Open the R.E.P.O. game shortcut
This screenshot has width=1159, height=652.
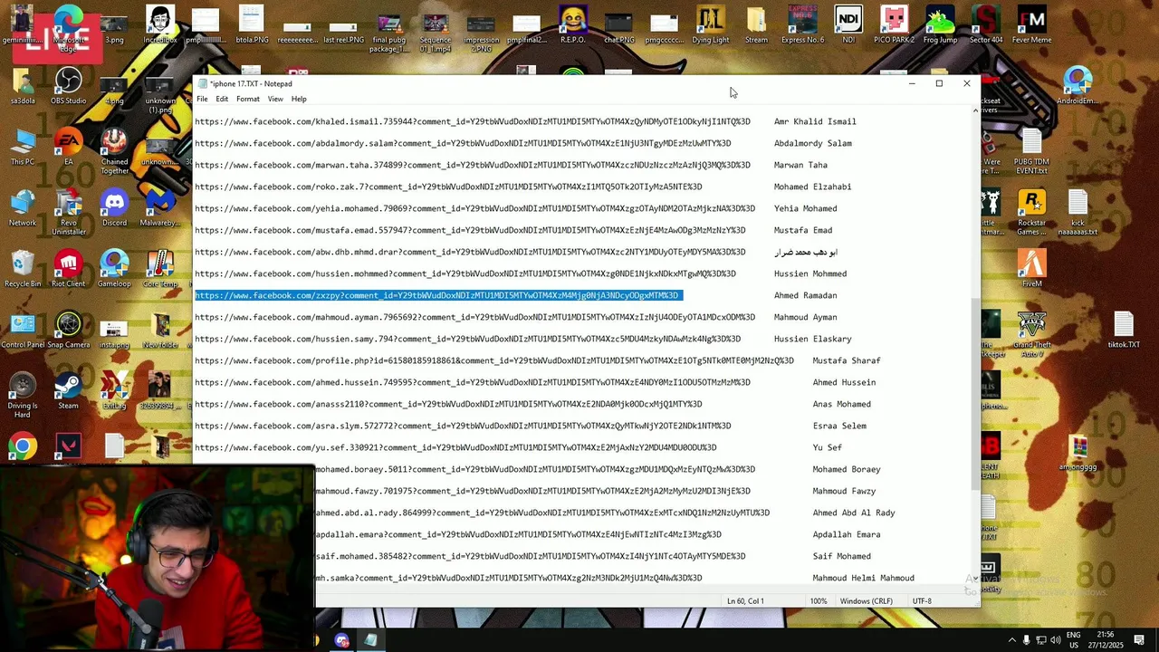[572, 25]
